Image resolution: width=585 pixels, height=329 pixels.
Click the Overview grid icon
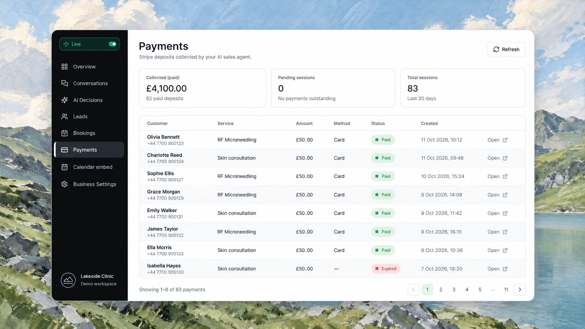coord(64,66)
